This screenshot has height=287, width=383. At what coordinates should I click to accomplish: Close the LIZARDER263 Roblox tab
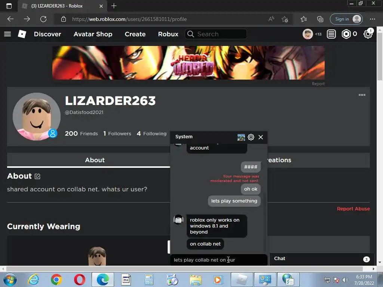click(101, 6)
